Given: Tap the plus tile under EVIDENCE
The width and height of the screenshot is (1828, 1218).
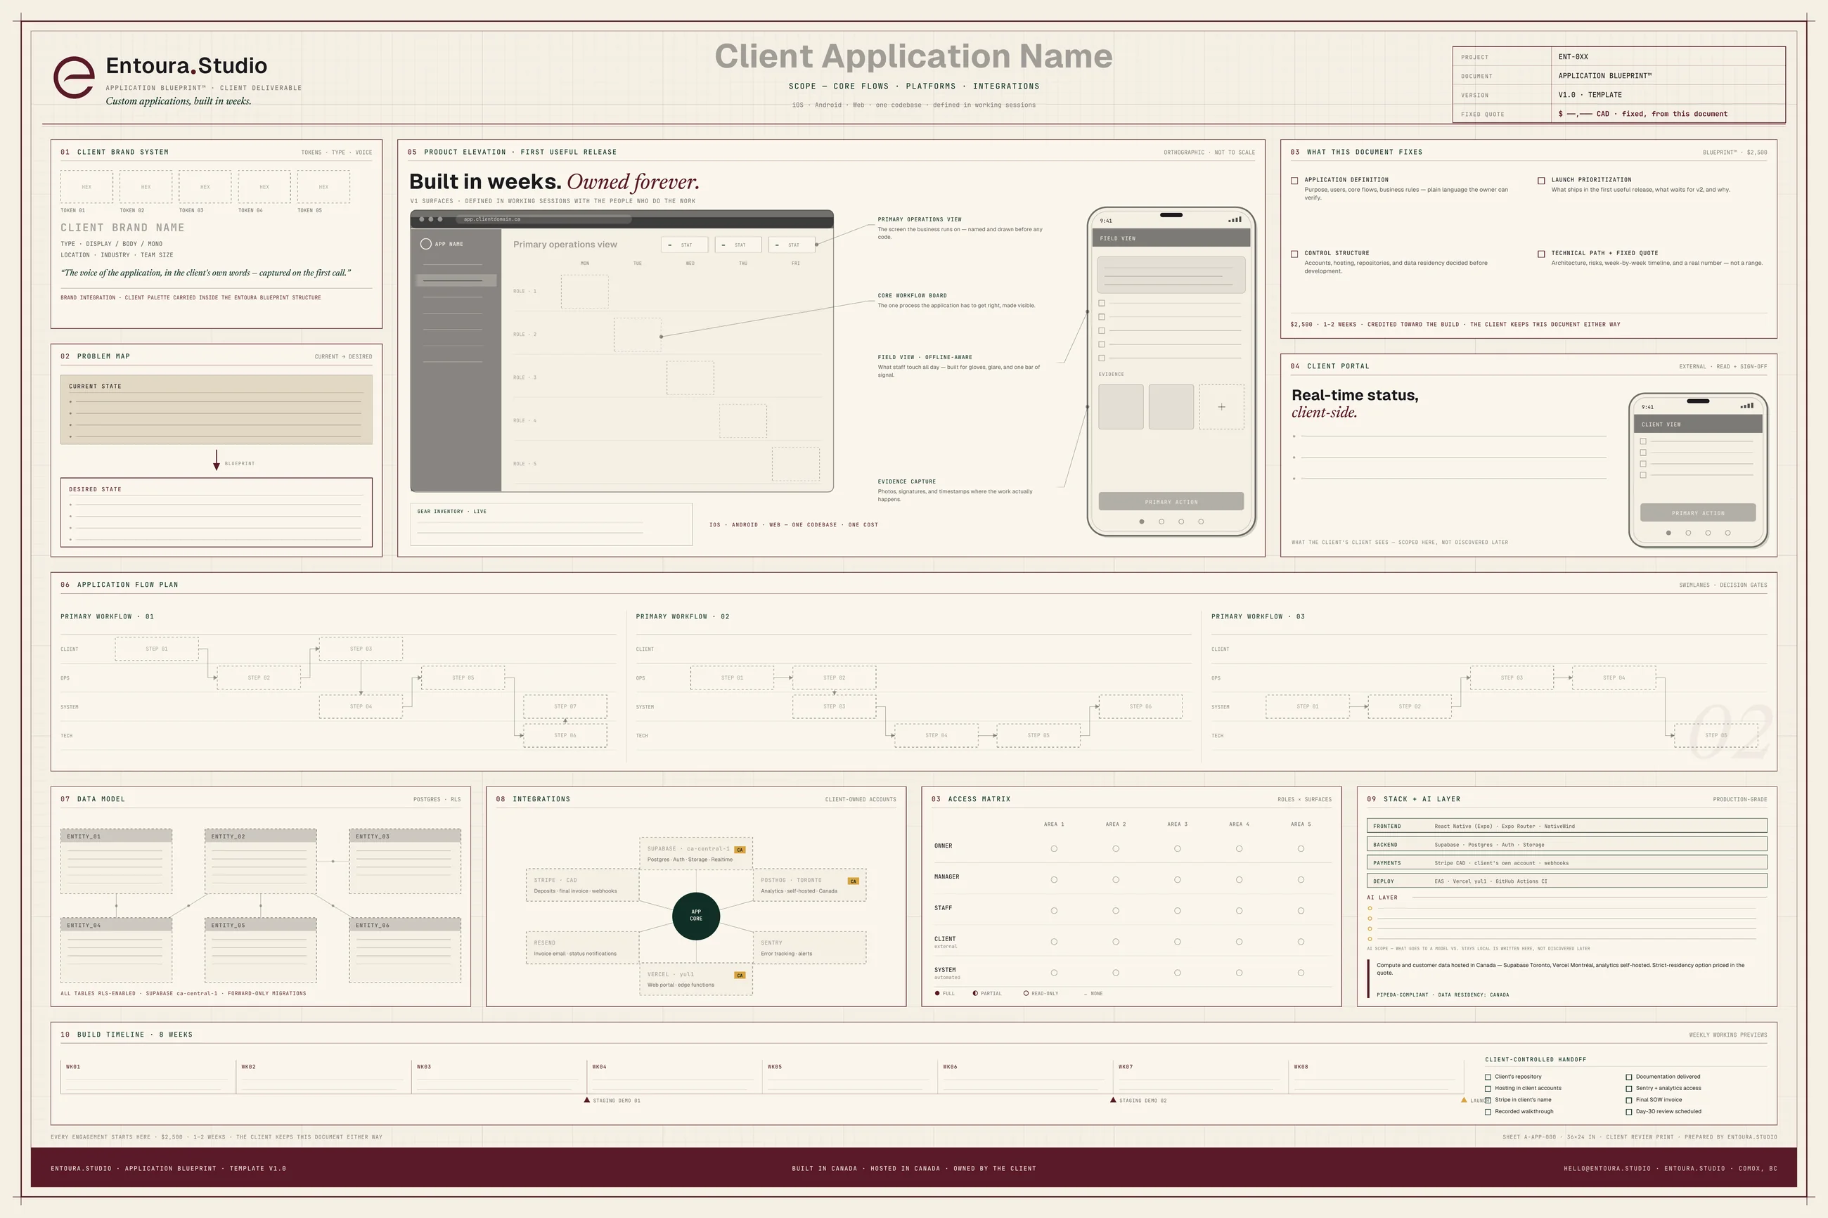Looking at the screenshot, I should [1221, 406].
